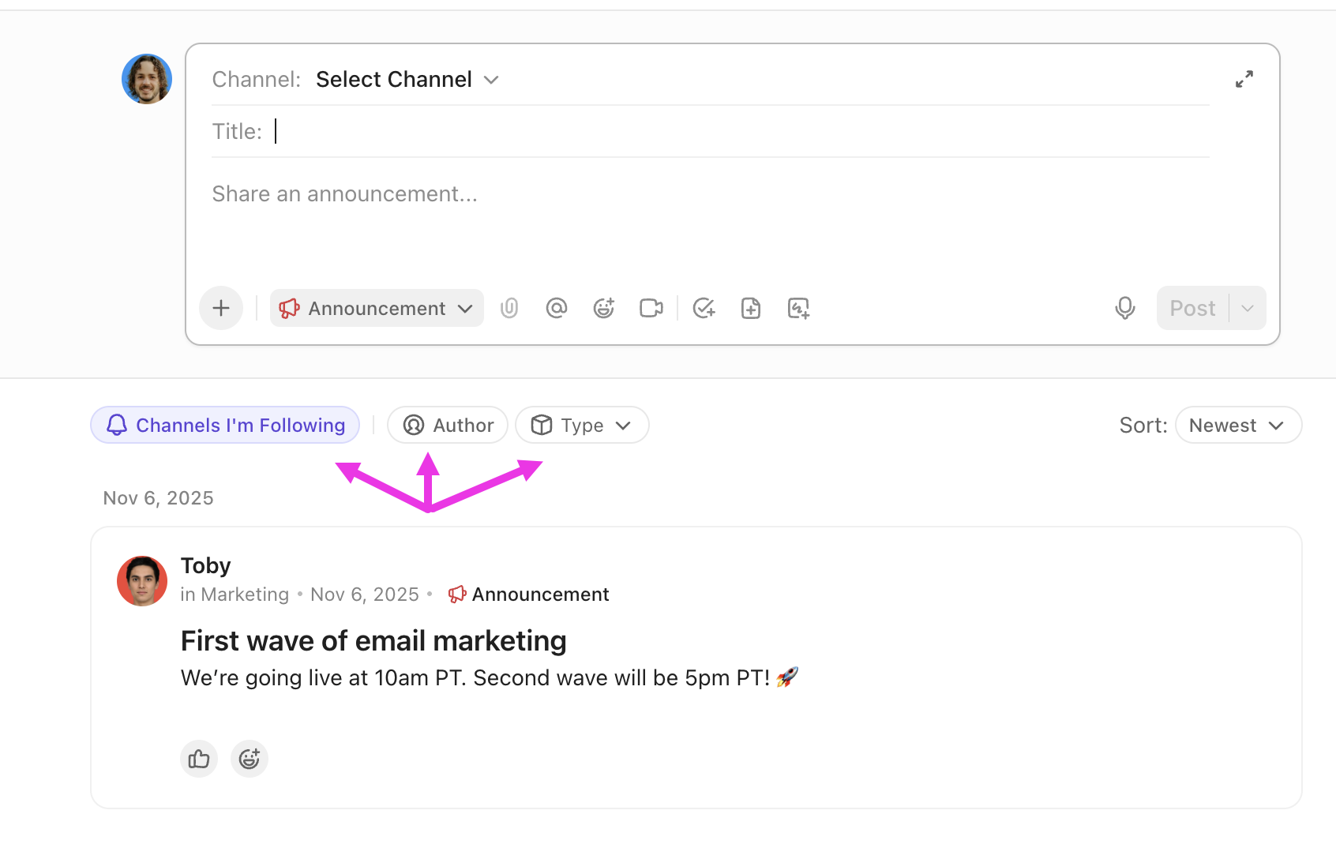Open the Type filter dropdown
The width and height of the screenshot is (1336, 859).
pyautogui.click(x=582, y=425)
